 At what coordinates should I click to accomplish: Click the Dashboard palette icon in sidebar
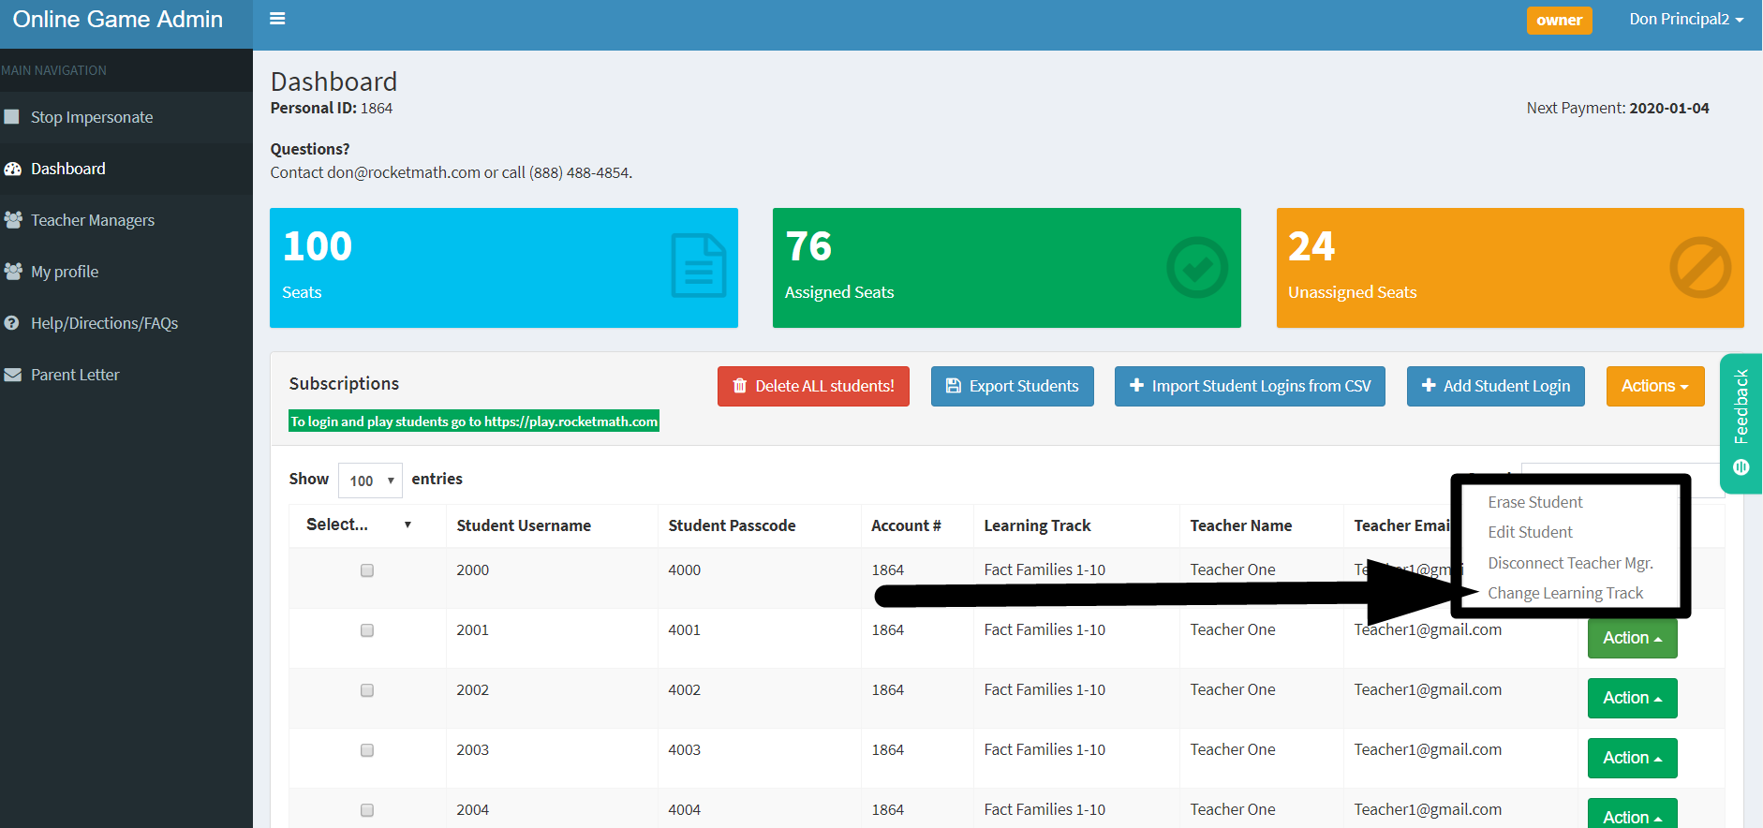coord(13,170)
